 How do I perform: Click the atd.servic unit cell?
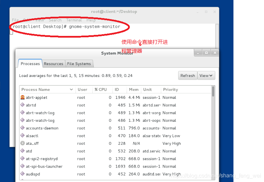point(151,151)
